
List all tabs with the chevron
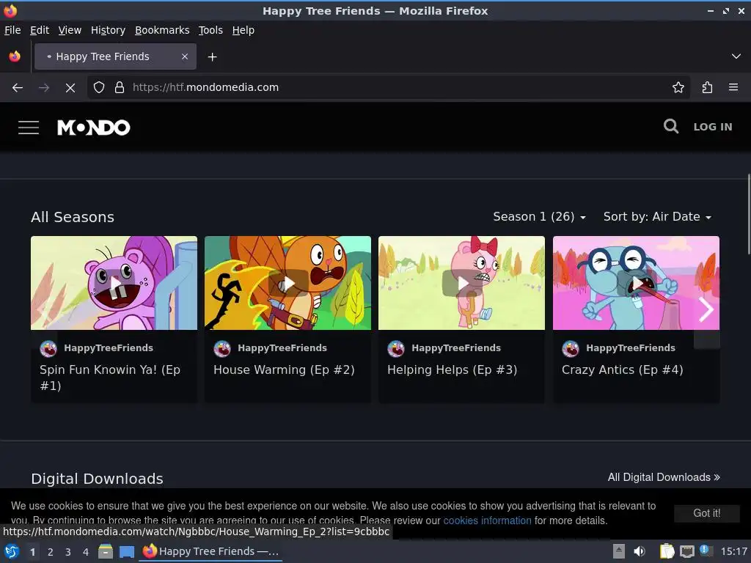coord(736,56)
